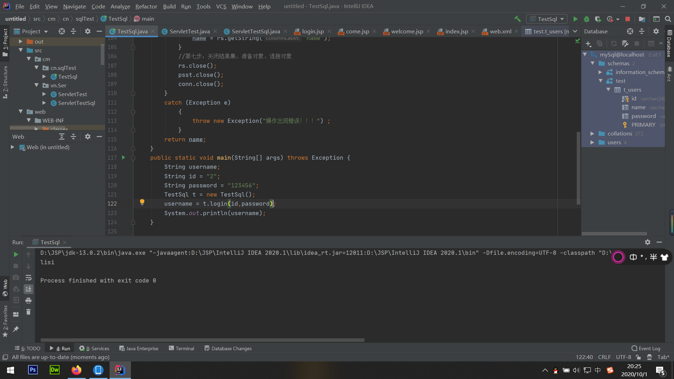Open Search Everywhere magnifier icon
This screenshot has height=379, width=674.
[x=668, y=19]
